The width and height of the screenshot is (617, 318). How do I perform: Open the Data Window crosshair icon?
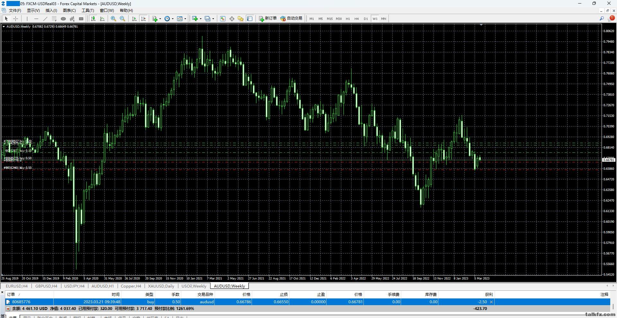232,19
